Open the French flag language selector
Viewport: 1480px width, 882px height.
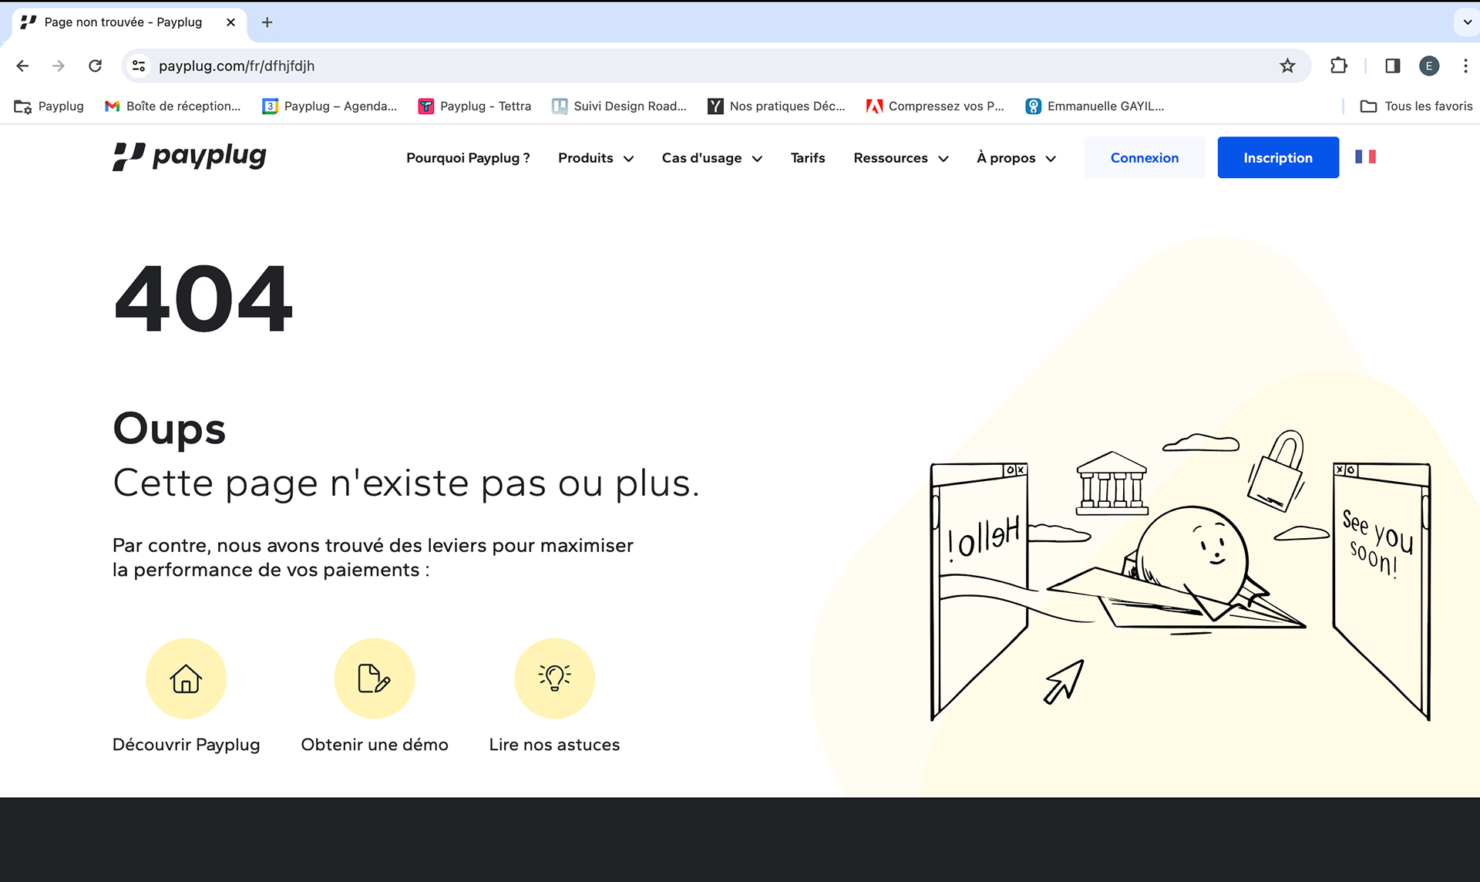pos(1365,157)
